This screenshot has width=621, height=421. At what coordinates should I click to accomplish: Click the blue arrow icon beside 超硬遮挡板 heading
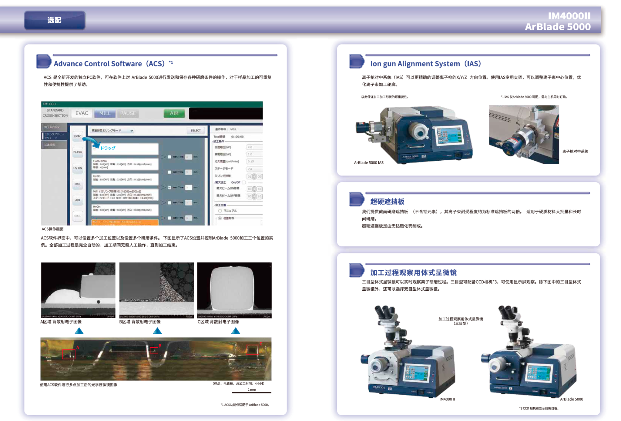pyautogui.click(x=357, y=199)
